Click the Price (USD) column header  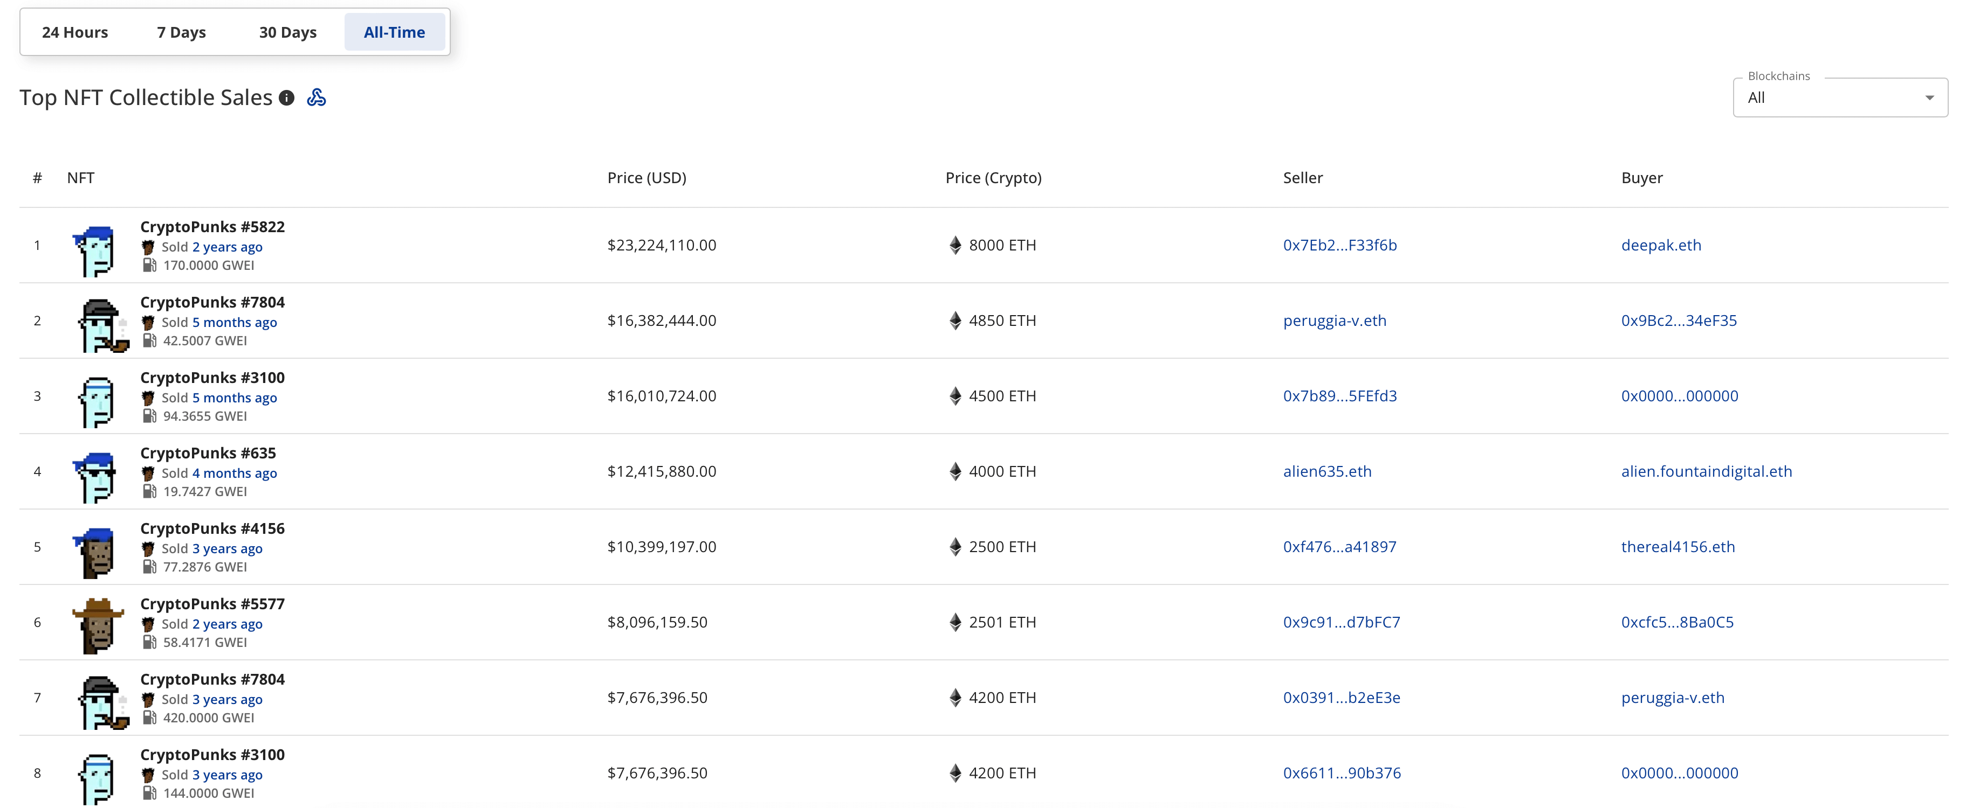[647, 178]
